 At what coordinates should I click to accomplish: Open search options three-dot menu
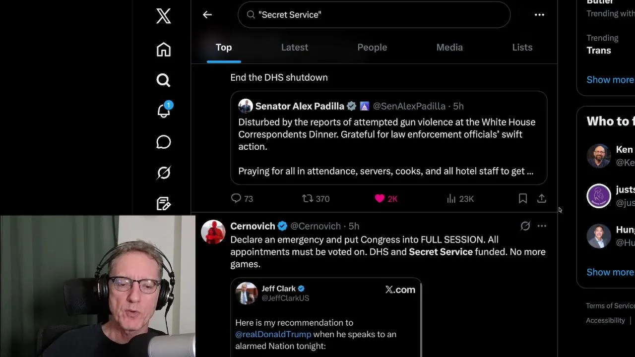tap(539, 15)
